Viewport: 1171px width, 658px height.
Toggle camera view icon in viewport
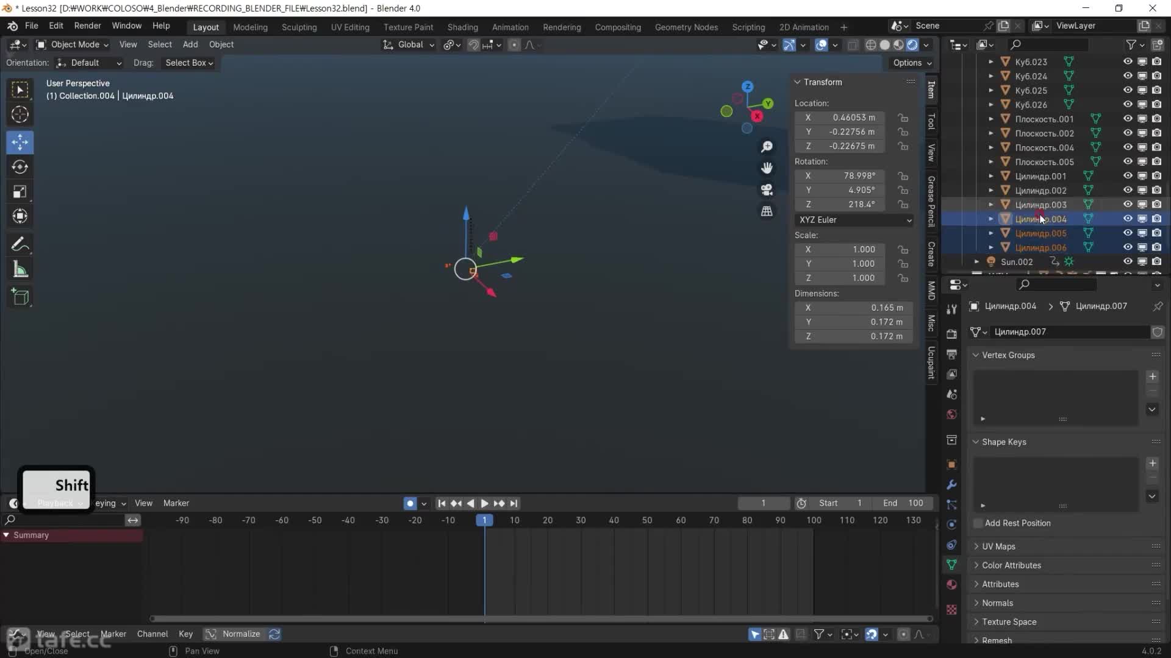(767, 189)
